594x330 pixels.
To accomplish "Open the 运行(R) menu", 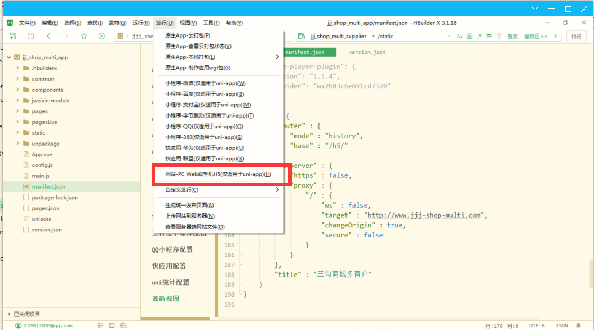I will [141, 23].
